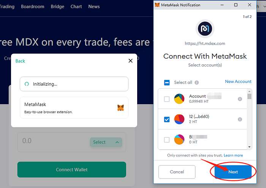Open info icon for 12 (...b660) account
This screenshot has height=188, width=266.
click(x=240, y=119)
